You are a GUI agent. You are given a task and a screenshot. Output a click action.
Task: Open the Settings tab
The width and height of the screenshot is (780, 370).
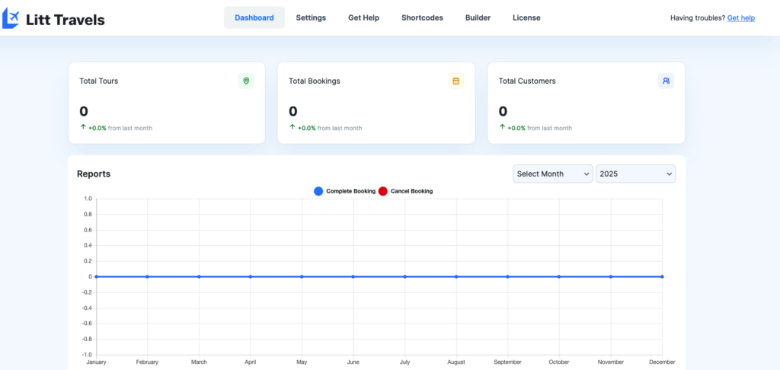point(311,18)
